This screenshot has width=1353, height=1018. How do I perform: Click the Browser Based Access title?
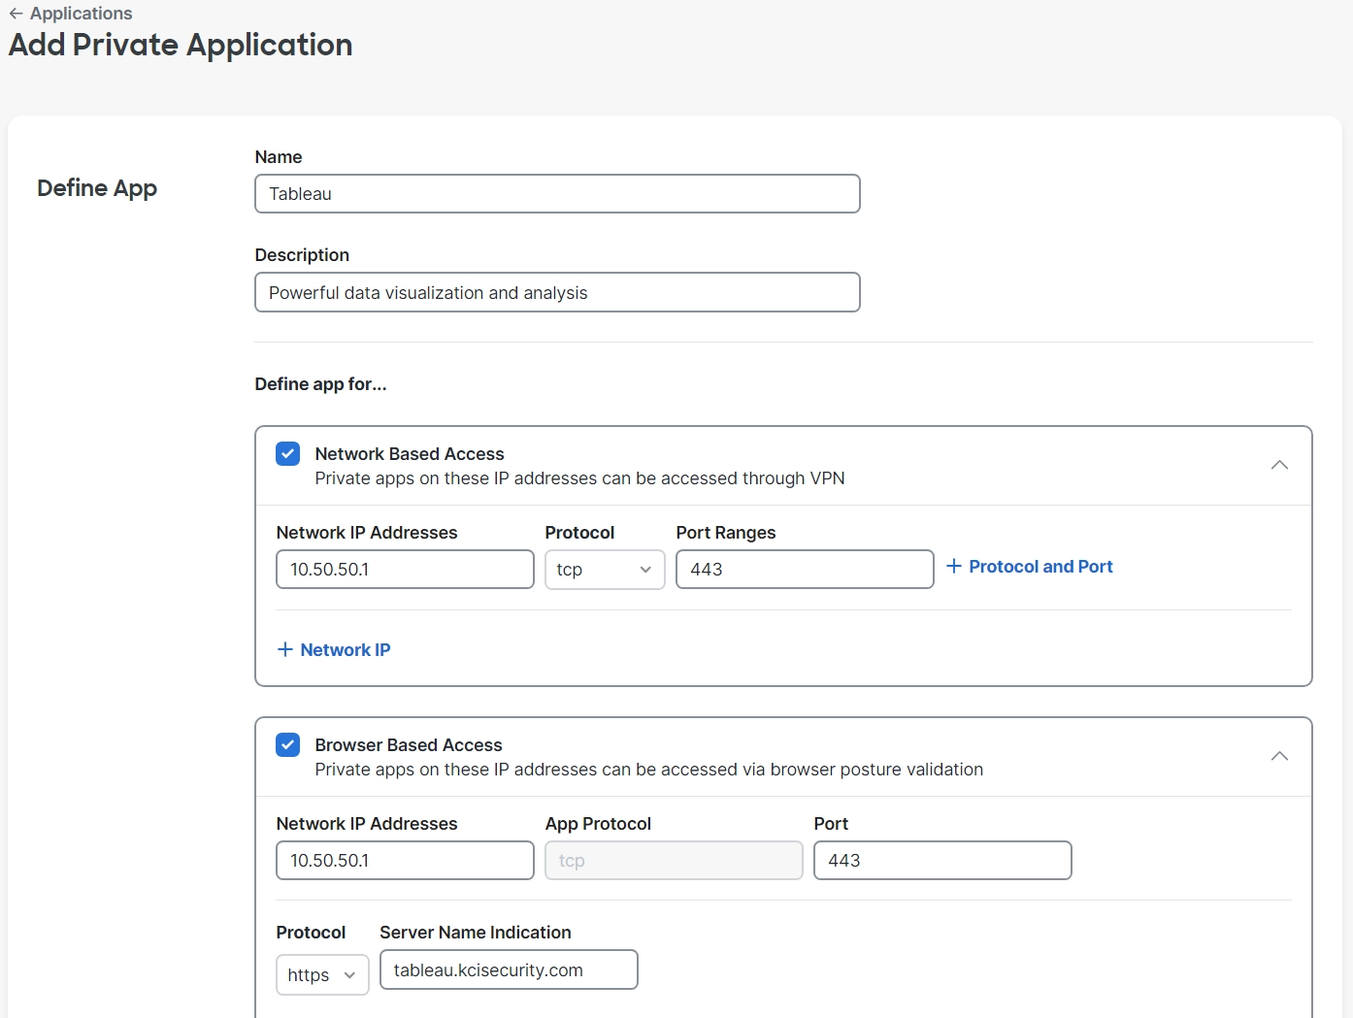[x=409, y=745]
